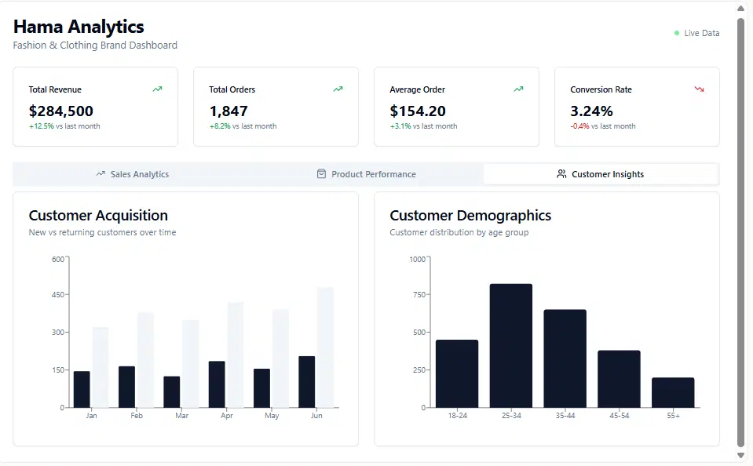Image resolution: width=753 pixels, height=466 pixels.
Task: Open the Product Performance tab
Action: click(x=367, y=174)
